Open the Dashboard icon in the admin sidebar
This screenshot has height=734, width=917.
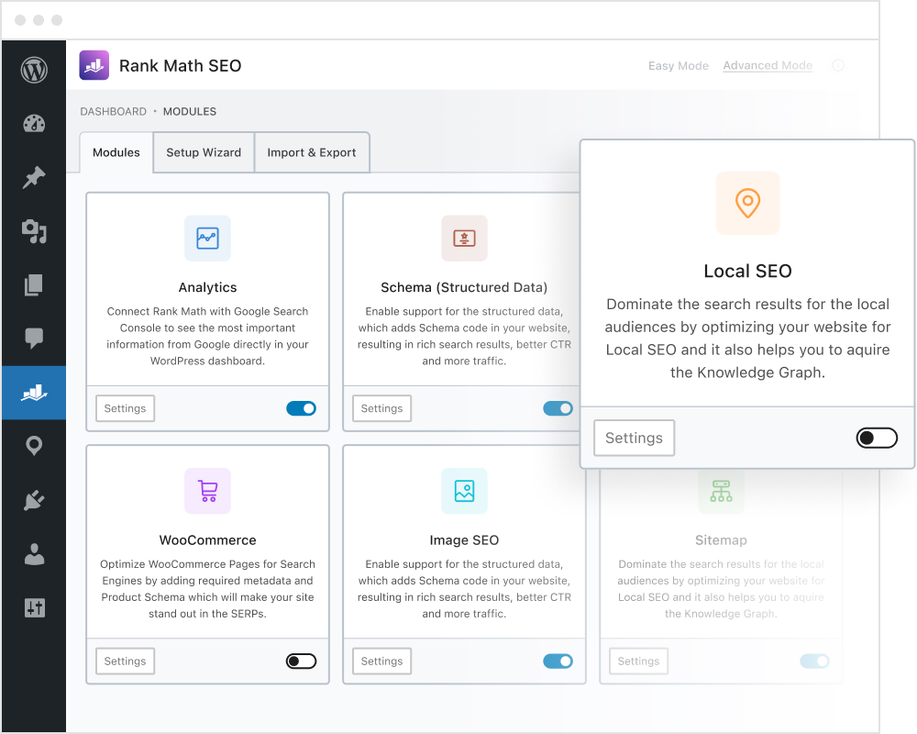[34, 123]
